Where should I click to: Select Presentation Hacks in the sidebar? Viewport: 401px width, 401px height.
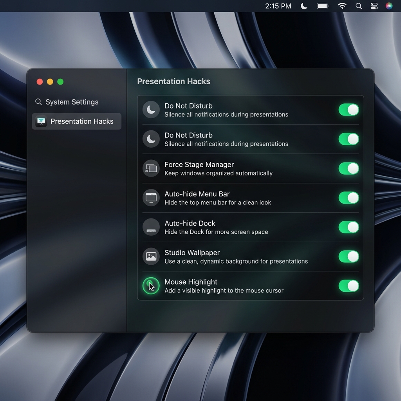76,121
